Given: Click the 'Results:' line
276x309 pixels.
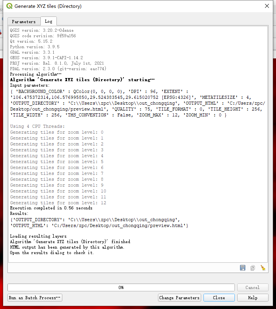Looking at the screenshot, I should pos(19,213).
